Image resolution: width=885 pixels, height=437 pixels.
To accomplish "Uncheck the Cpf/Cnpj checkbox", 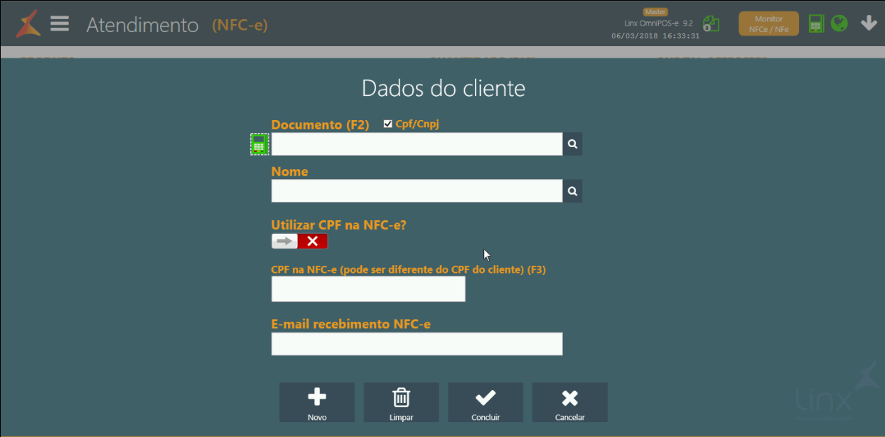I will [387, 123].
